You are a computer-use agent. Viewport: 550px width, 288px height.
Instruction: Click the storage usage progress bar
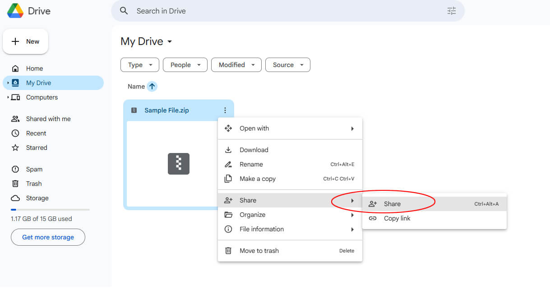pos(50,209)
